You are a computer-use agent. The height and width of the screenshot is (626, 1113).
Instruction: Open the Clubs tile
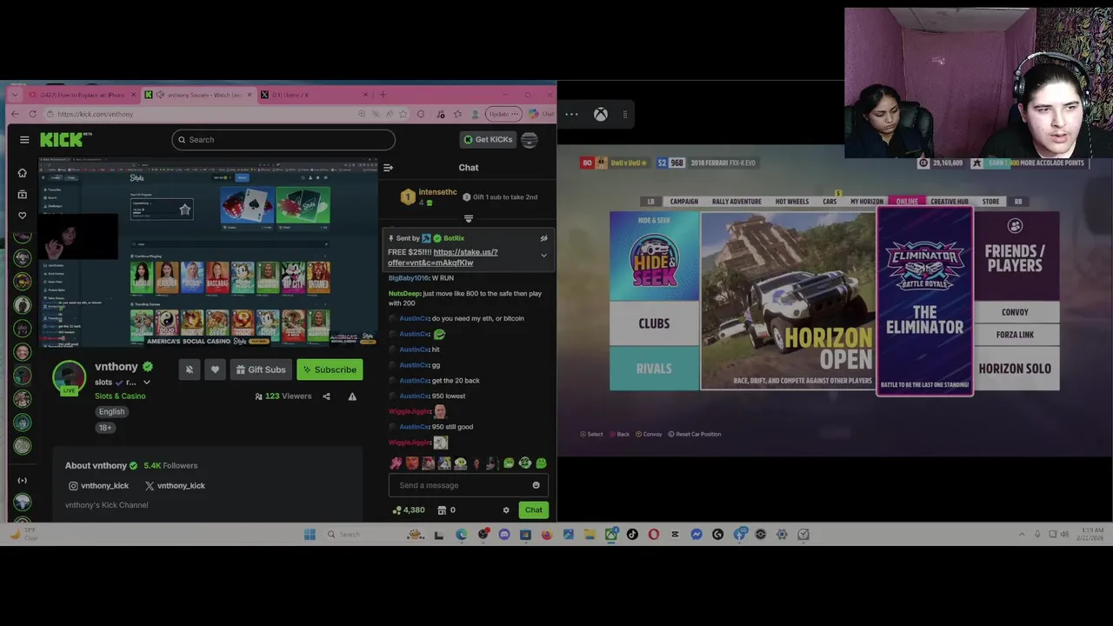pos(654,323)
